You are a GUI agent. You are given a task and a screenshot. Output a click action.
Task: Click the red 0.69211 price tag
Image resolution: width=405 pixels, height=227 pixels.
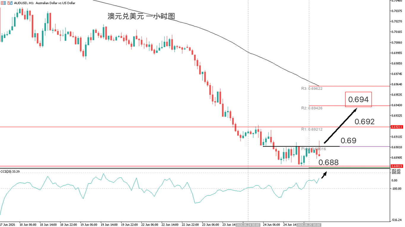397,127
